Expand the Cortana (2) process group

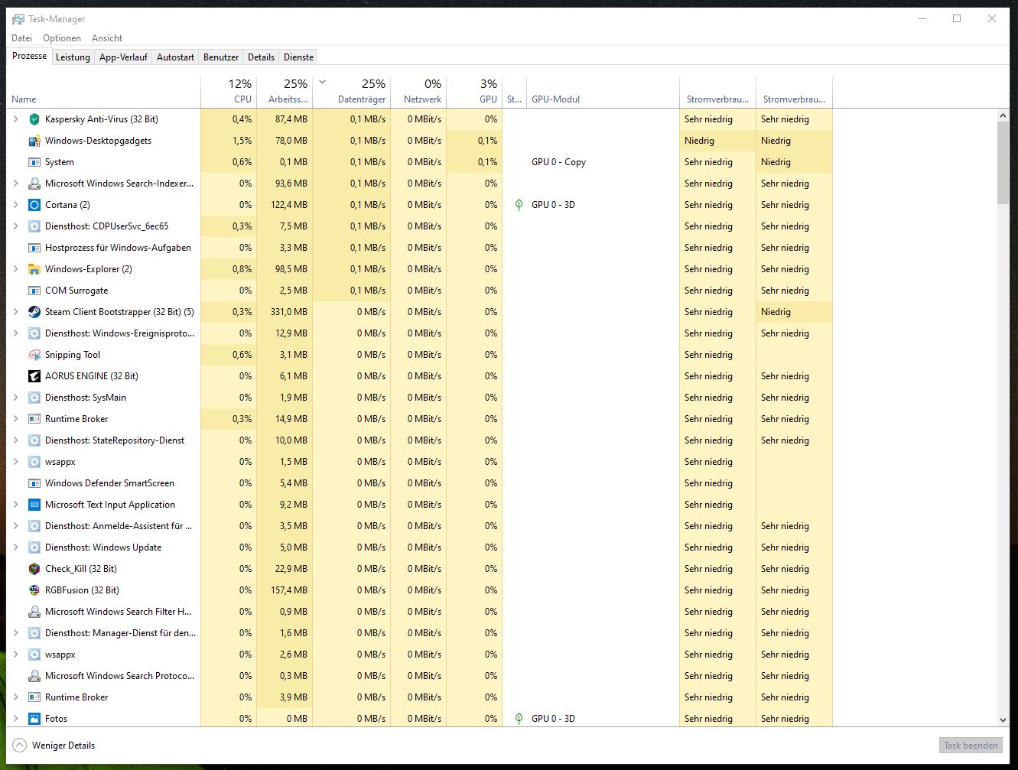[x=15, y=205]
